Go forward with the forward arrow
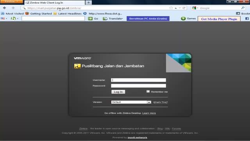This screenshot has height=141, width=250. 13,8
